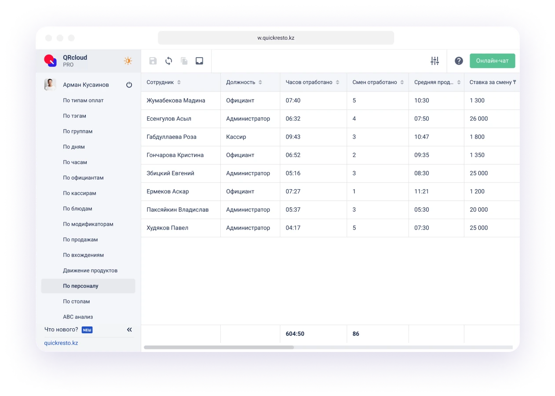Click the save floppy disk icon

click(153, 61)
